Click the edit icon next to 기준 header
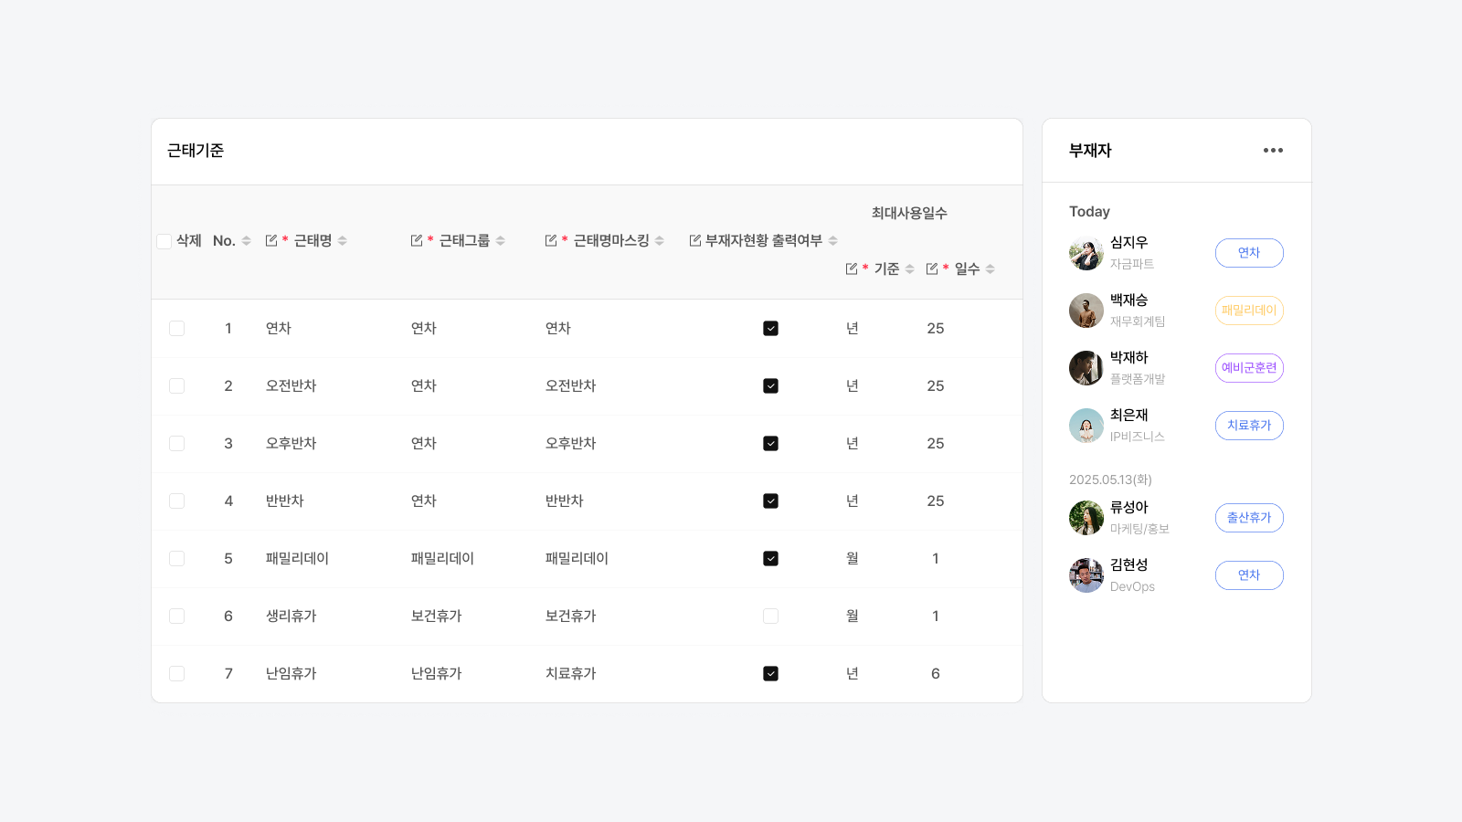Image resolution: width=1462 pixels, height=822 pixels. coord(852,269)
